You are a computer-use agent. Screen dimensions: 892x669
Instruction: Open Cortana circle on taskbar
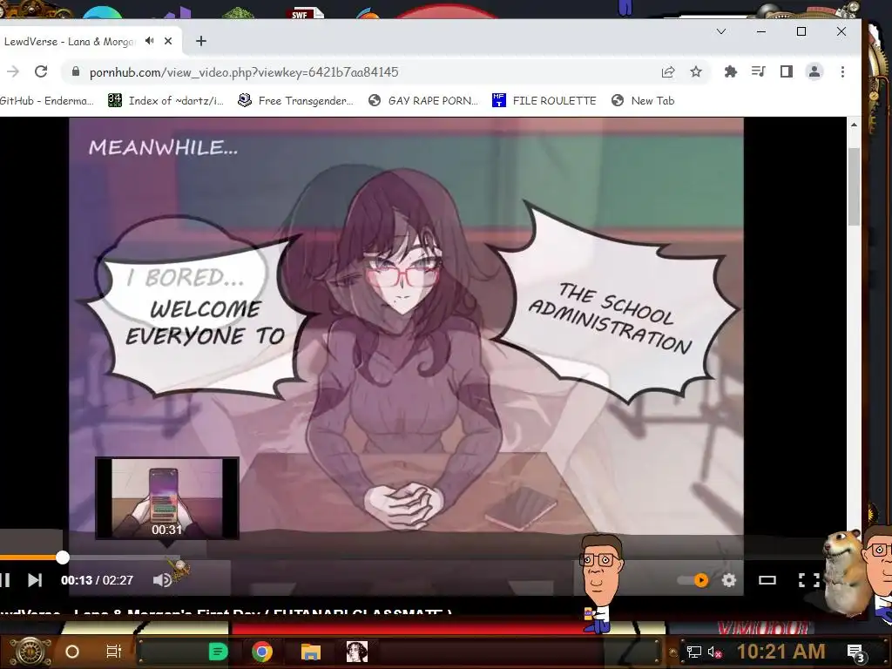coord(72,652)
